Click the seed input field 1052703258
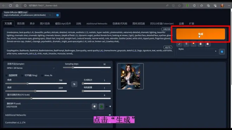 coord(48,107)
